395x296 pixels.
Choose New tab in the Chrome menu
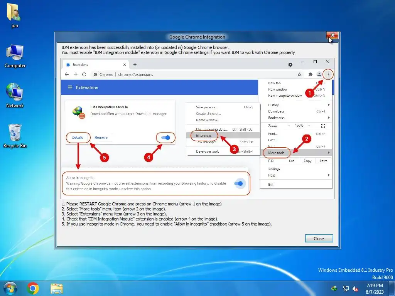(x=274, y=83)
